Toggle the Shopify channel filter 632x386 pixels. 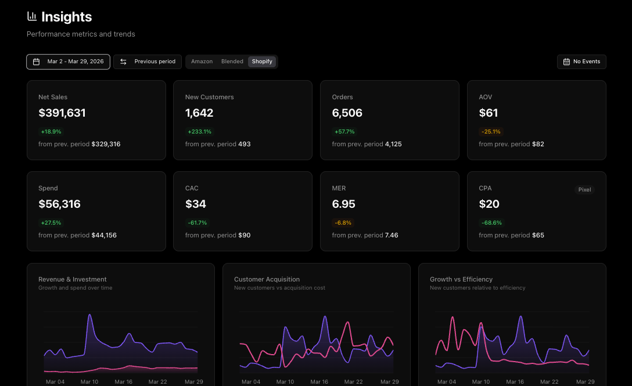pos(262,61)
